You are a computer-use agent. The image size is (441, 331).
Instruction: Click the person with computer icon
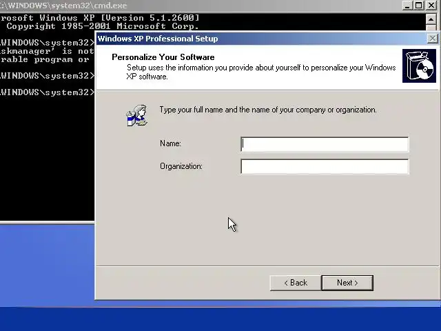click(137, 115)
